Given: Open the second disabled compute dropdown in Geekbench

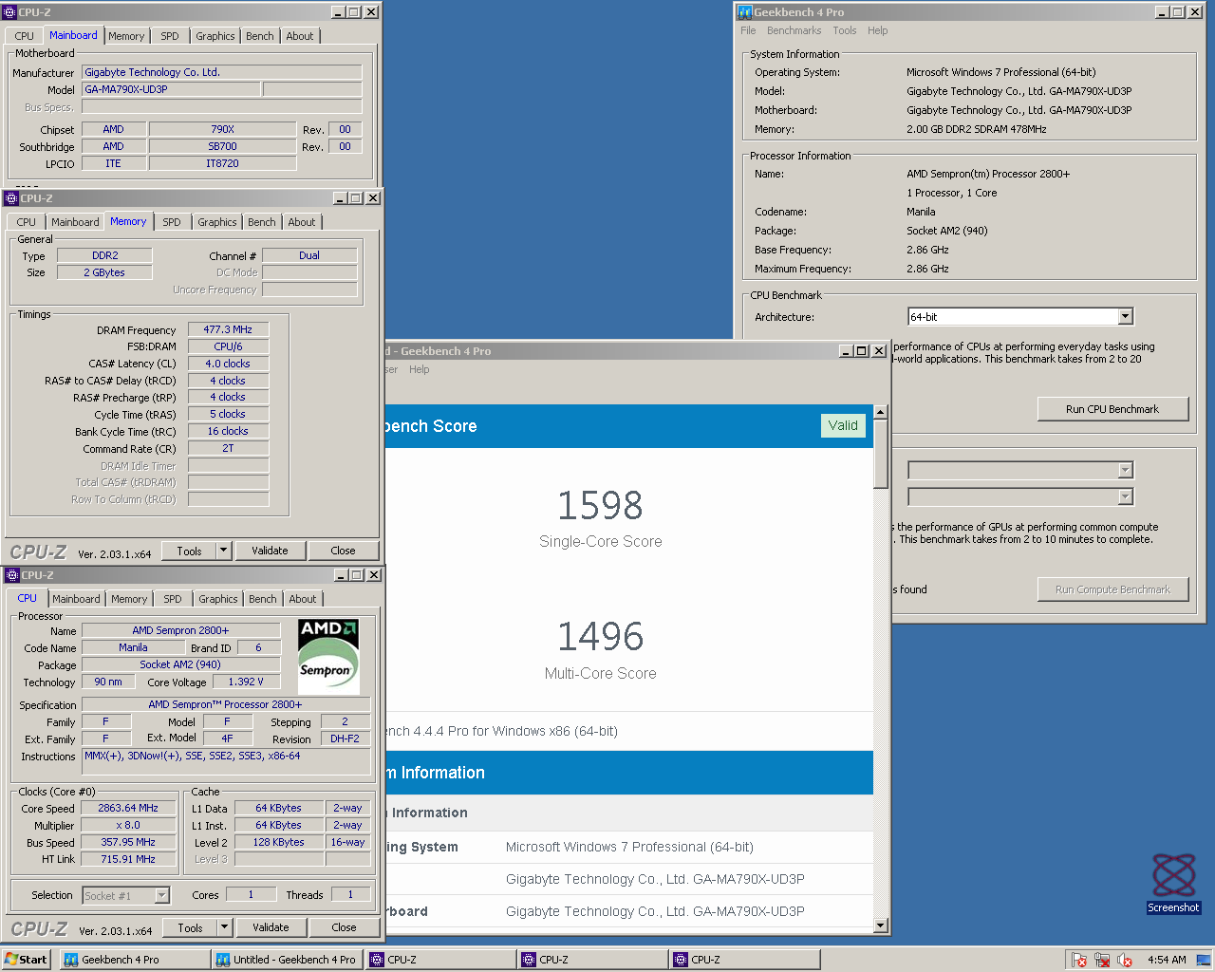Looking at the screenshot, I should (x=1125, y=497).
